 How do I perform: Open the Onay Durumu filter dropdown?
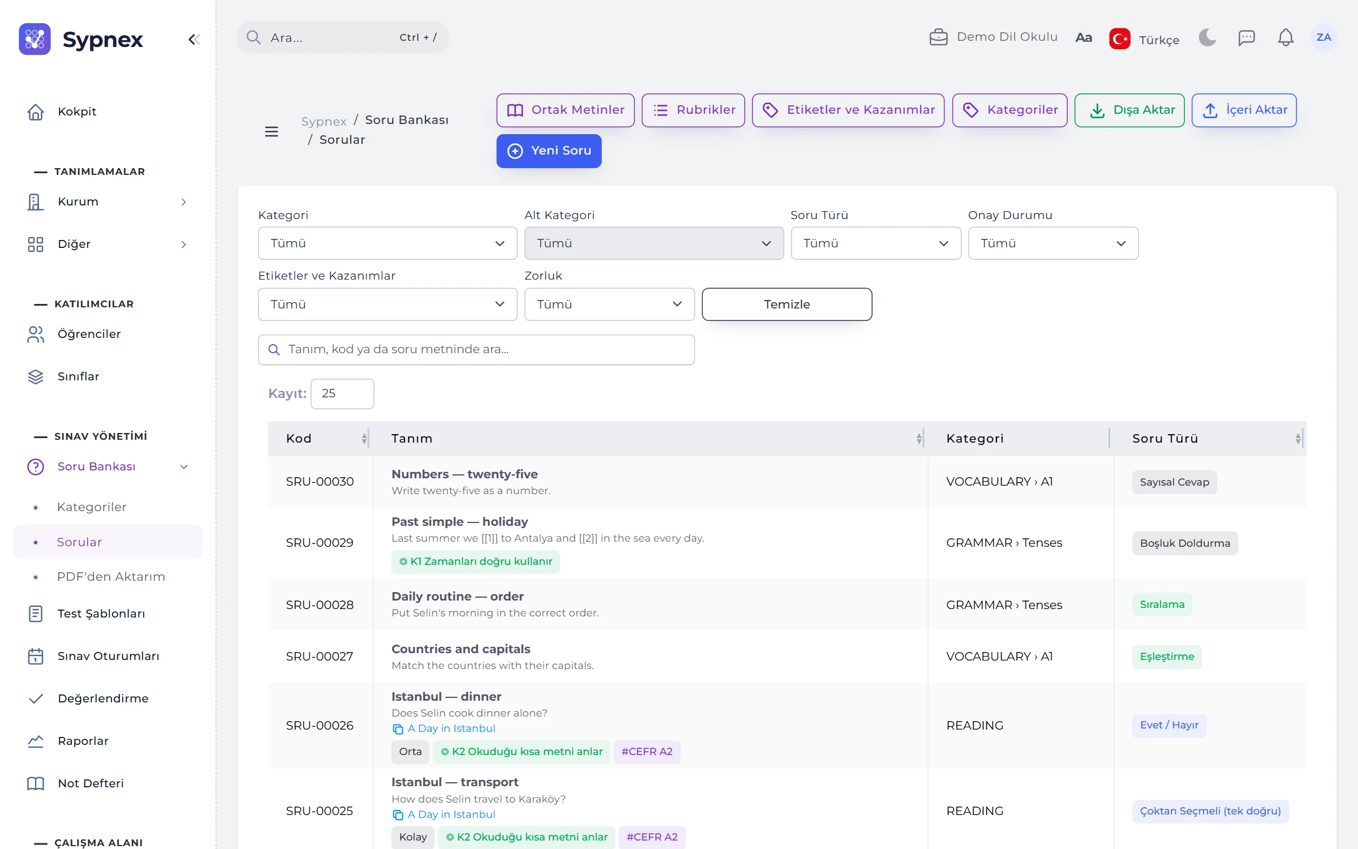tap(1053, 243)
